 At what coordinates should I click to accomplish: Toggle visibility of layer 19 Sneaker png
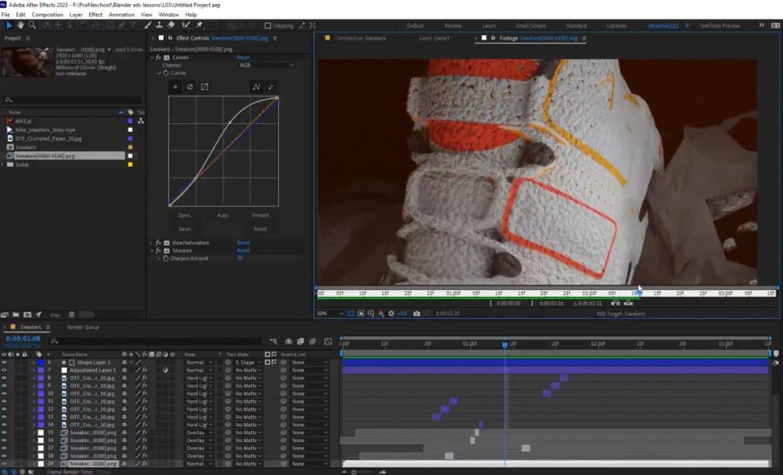click(x=4, y=464)
